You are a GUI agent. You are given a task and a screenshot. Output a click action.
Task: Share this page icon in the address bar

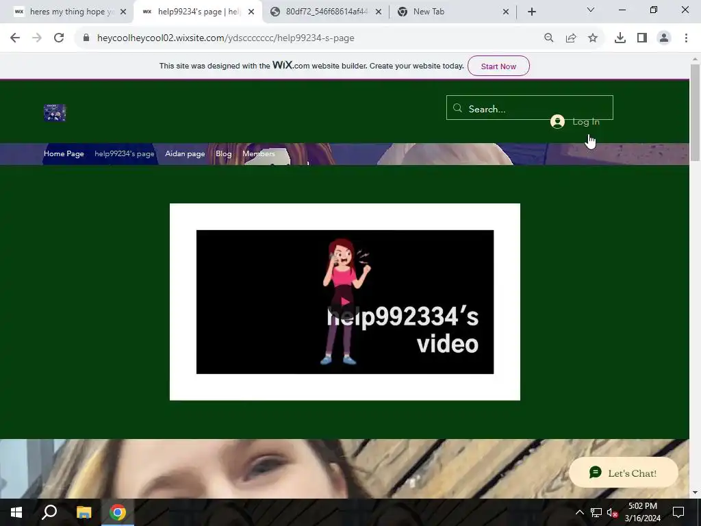pyautogui.click(x=571, y=38)
